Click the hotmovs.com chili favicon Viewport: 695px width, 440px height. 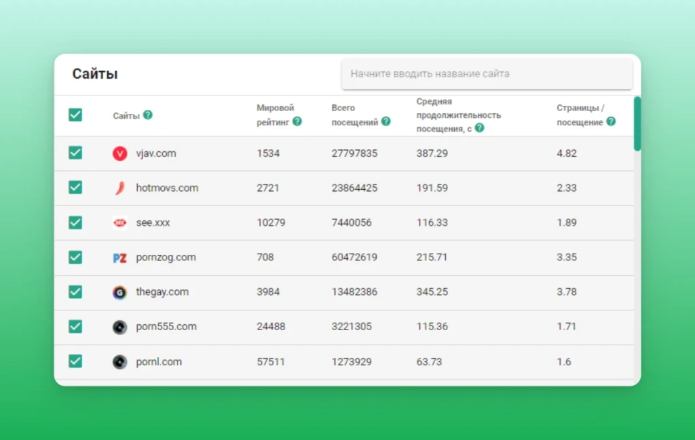coord(119,188)
